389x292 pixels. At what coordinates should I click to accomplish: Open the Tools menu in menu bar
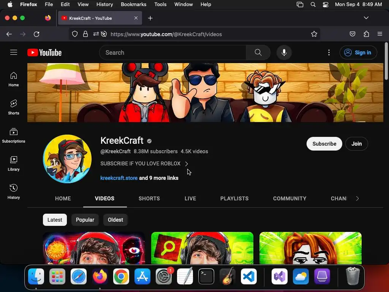(x=160, y=5)
